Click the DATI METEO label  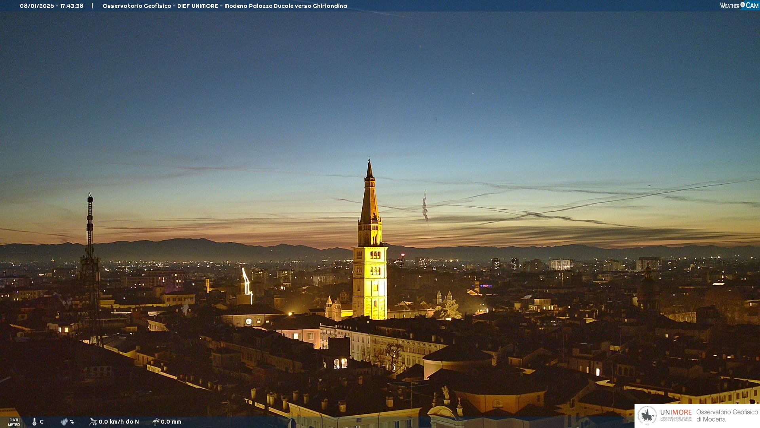click(14, 422)
